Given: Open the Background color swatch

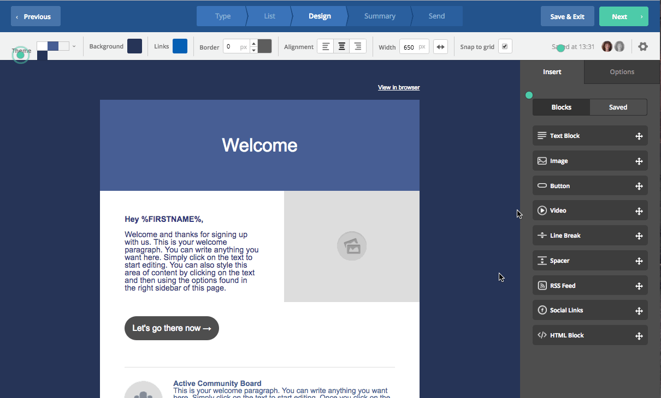Looking at the screenshot, I should [134, 46].
